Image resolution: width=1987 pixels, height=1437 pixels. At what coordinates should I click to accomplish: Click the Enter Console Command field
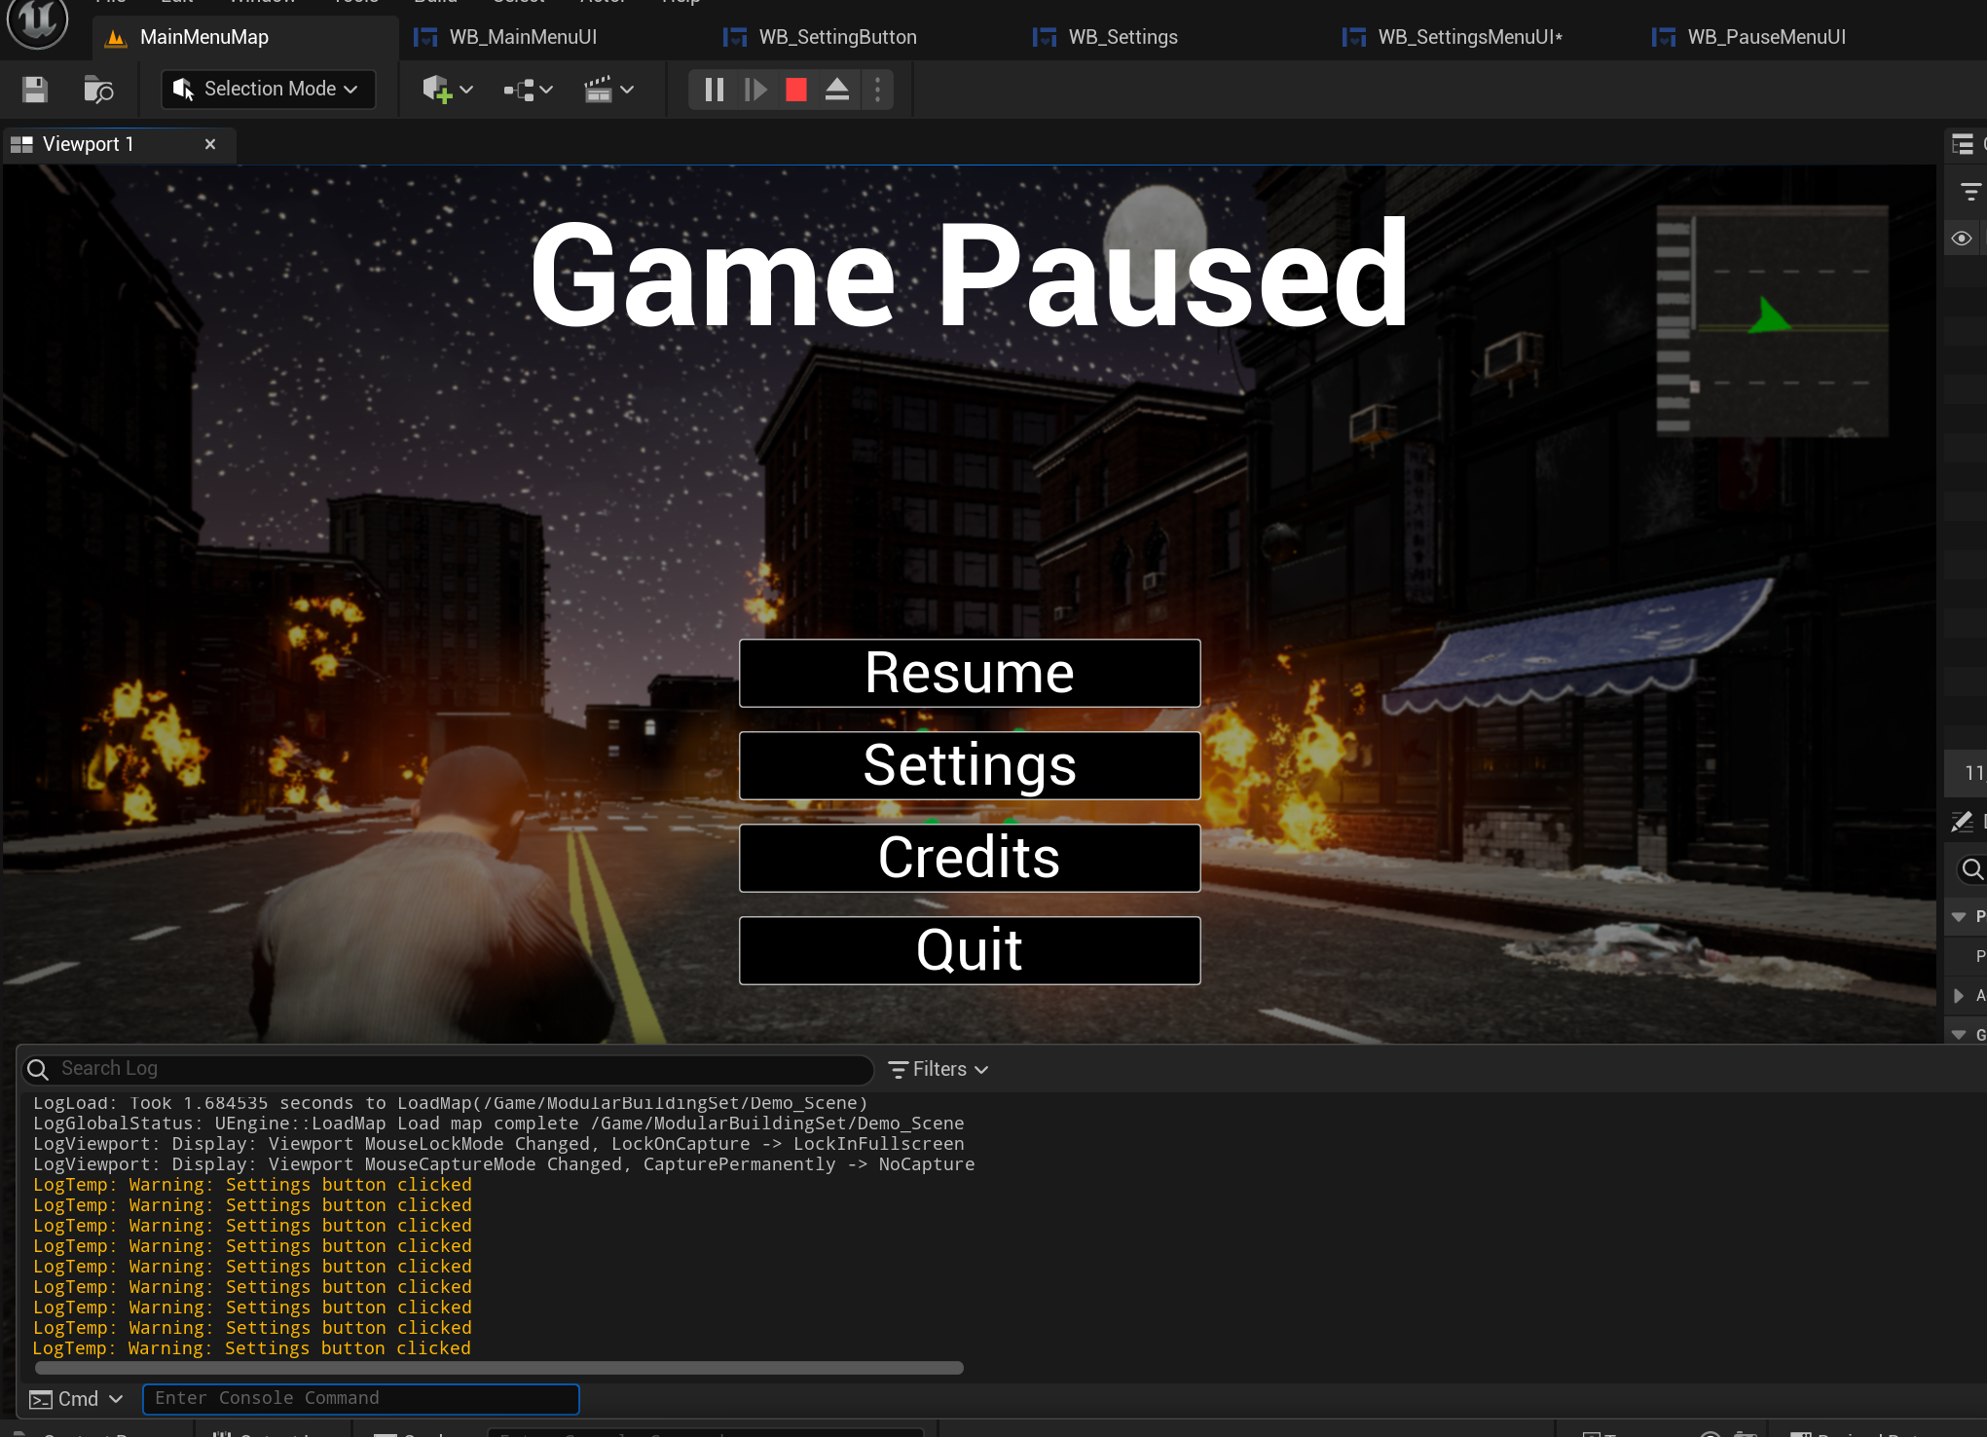(361, 1399)
